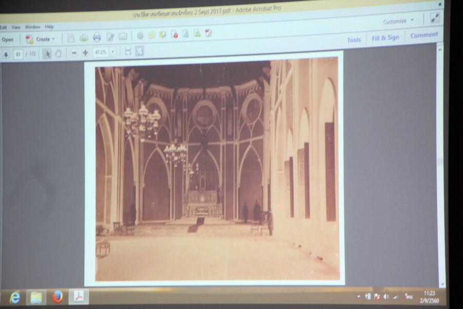Click the volume speaker tray icon

point(386,296)
